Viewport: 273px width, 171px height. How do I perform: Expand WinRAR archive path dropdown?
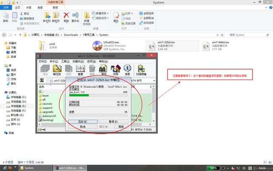click(x=154, y=80)
